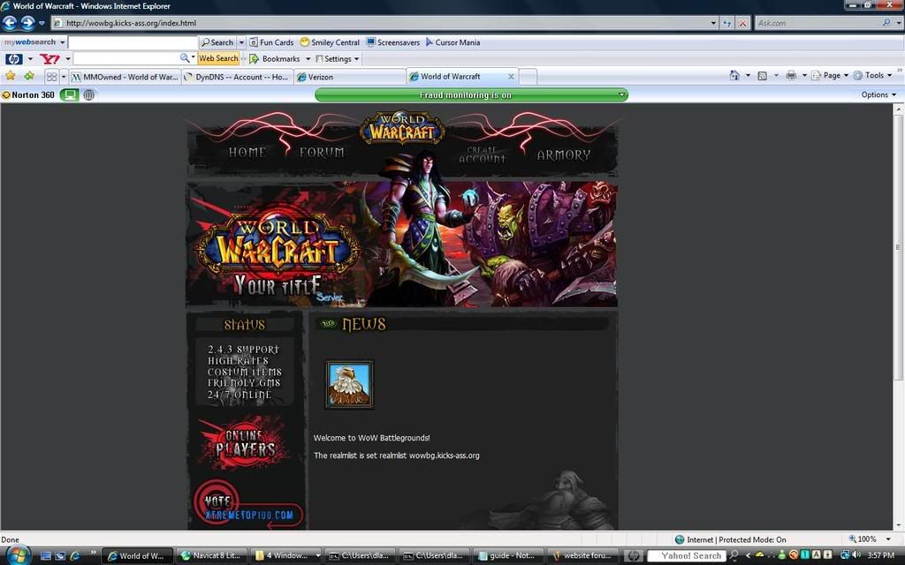Click the HP toolbar logo icon

(14, 59)
